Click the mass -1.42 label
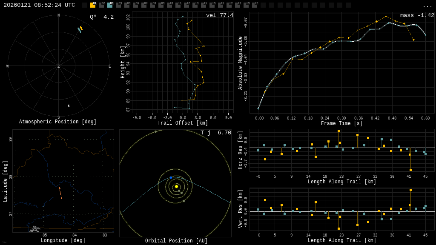436x245 pixels. pos(417,15)
